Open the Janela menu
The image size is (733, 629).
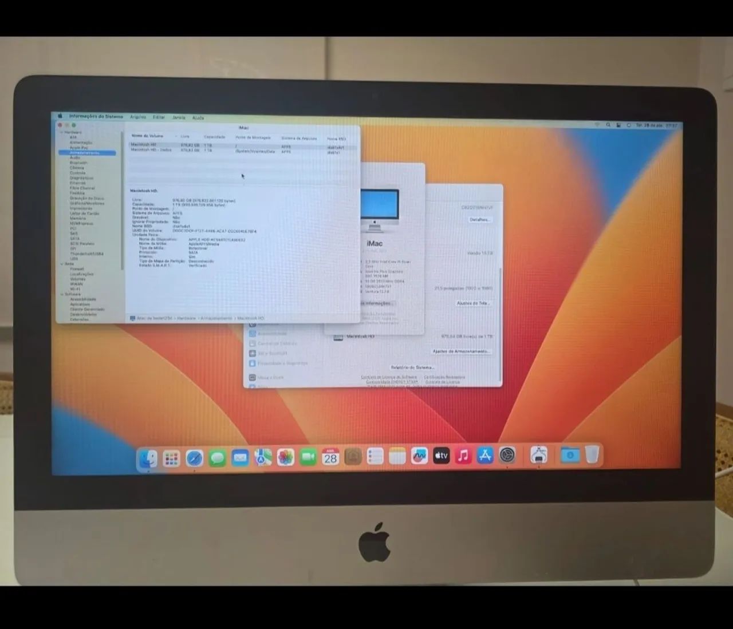[x=179, y=117]
